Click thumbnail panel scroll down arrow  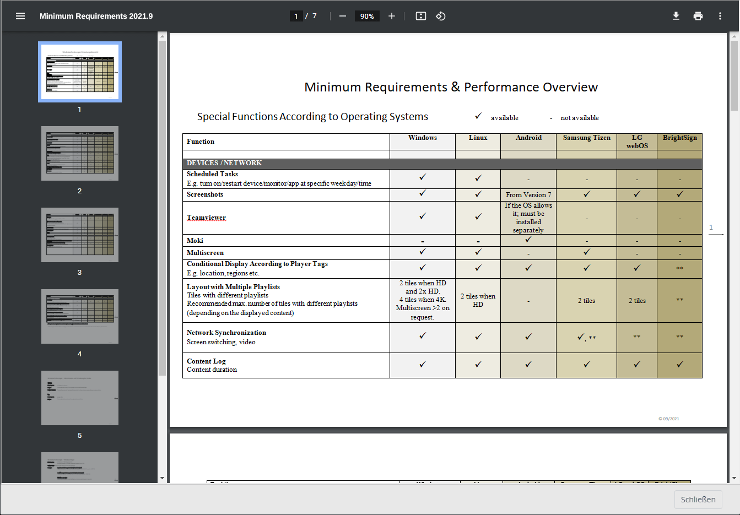(162, 478)
